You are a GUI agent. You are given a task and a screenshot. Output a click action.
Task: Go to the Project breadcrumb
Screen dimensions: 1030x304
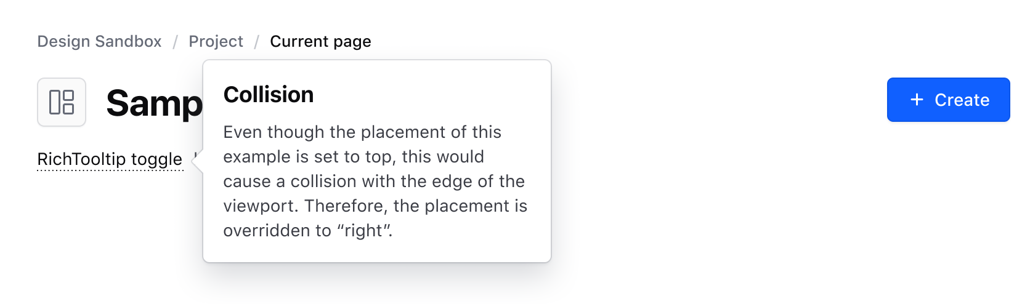point(216,41)
